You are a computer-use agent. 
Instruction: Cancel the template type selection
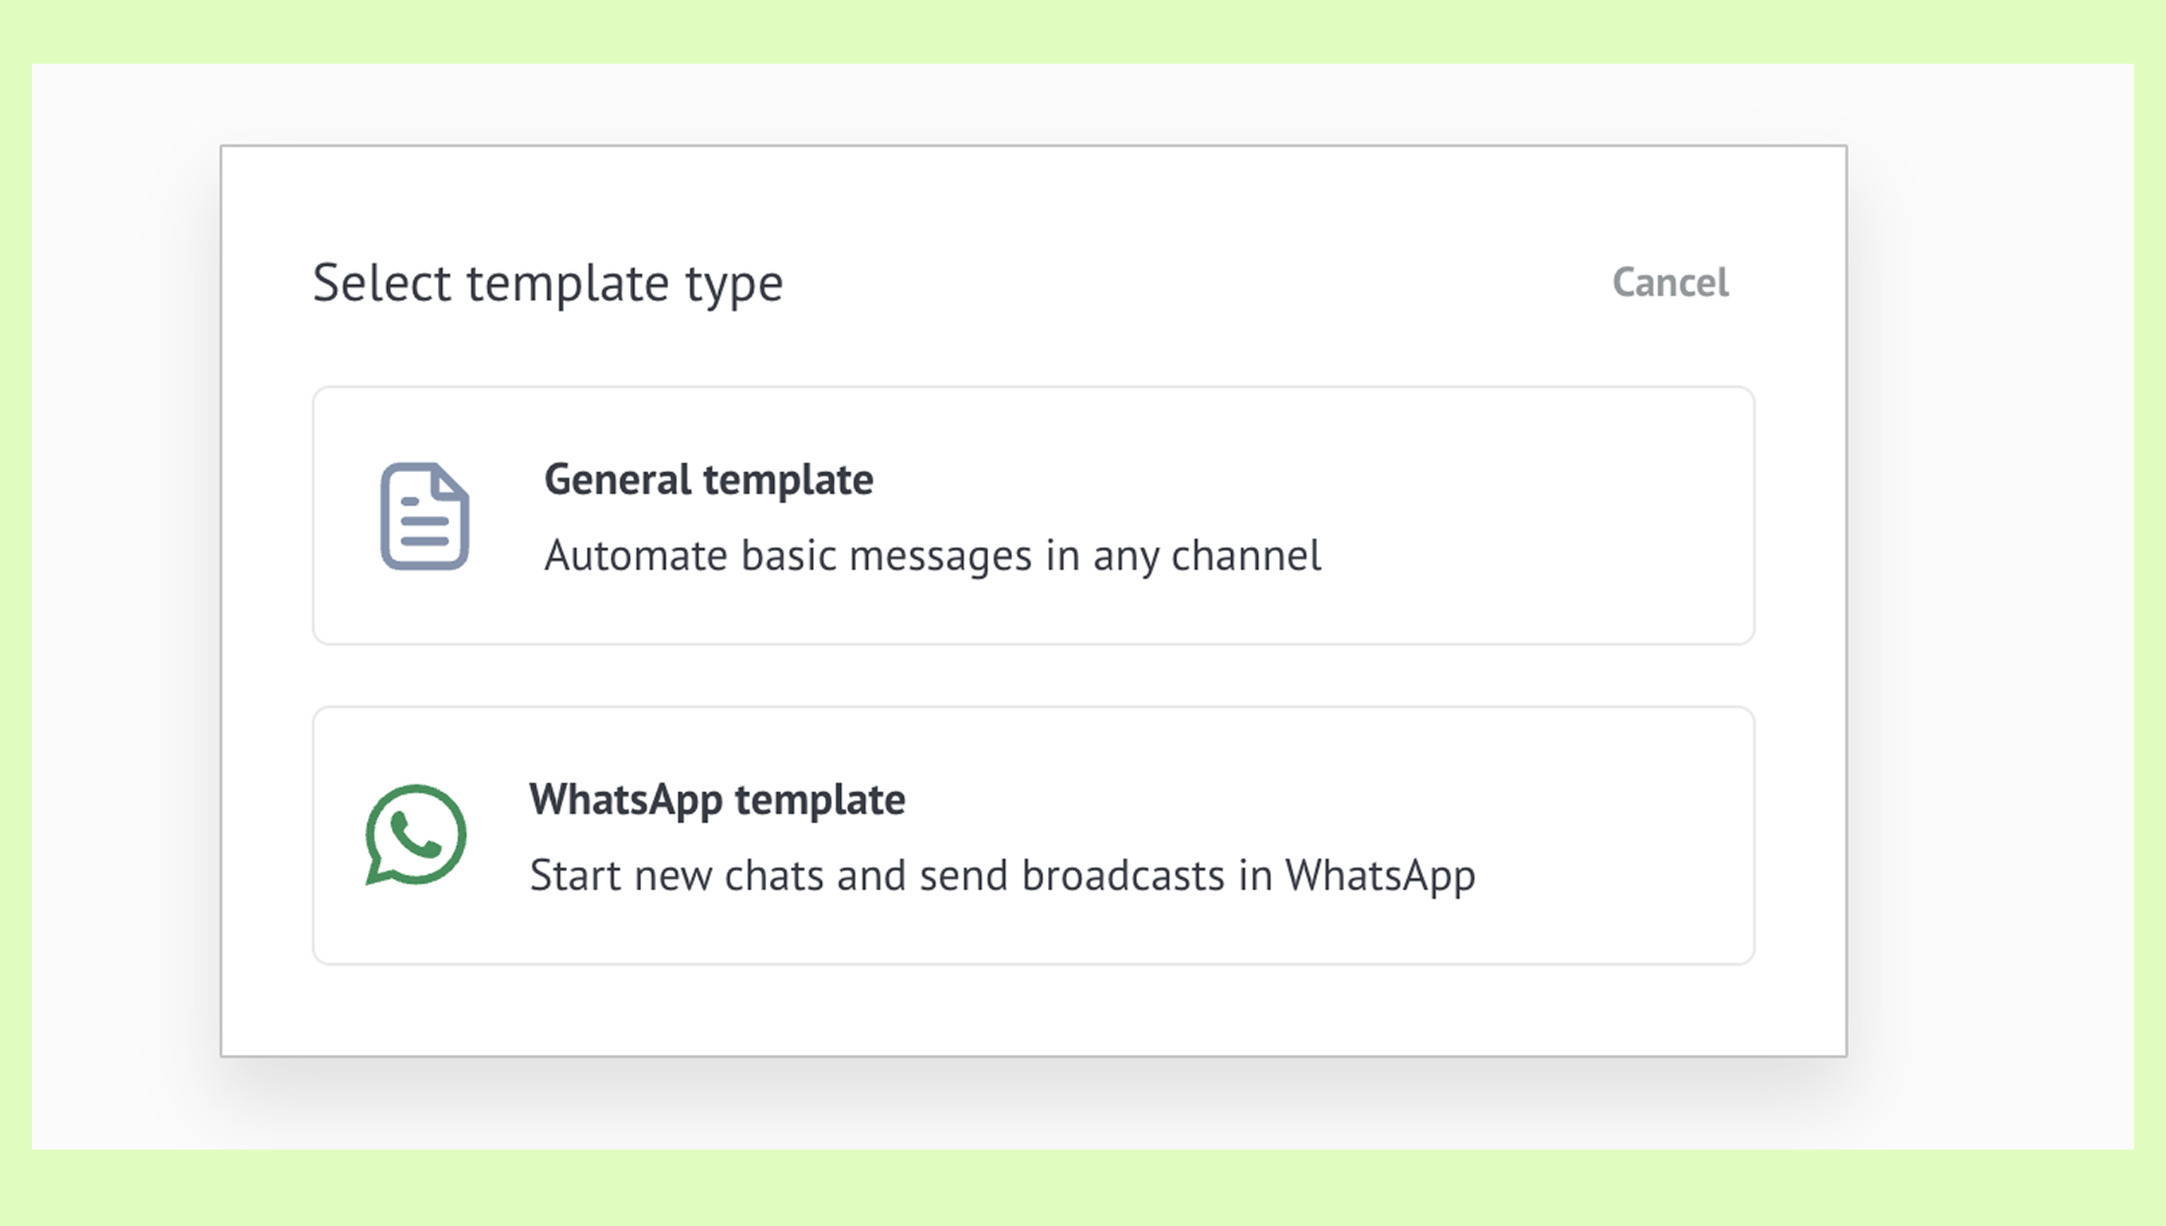point(1670,282)
